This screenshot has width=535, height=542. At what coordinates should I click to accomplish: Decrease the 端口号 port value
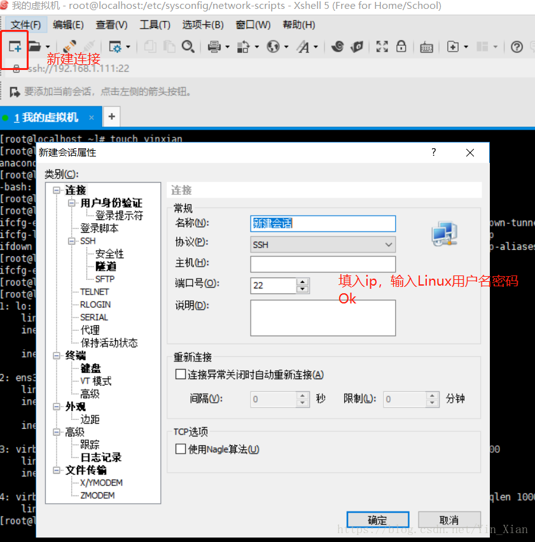coord(302,289)
